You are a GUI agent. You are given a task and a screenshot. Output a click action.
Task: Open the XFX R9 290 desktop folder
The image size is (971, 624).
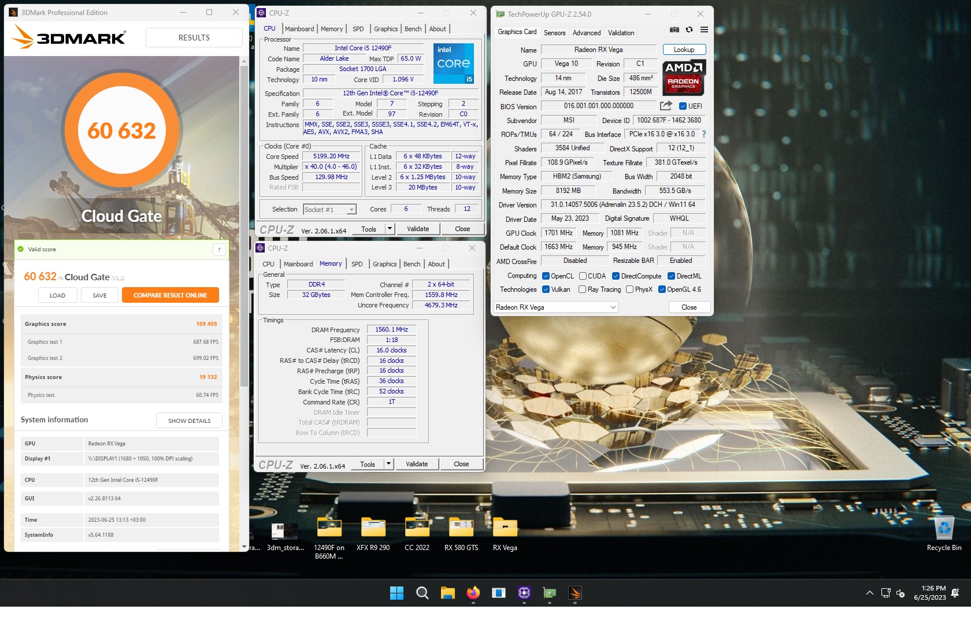pos(373,534)
